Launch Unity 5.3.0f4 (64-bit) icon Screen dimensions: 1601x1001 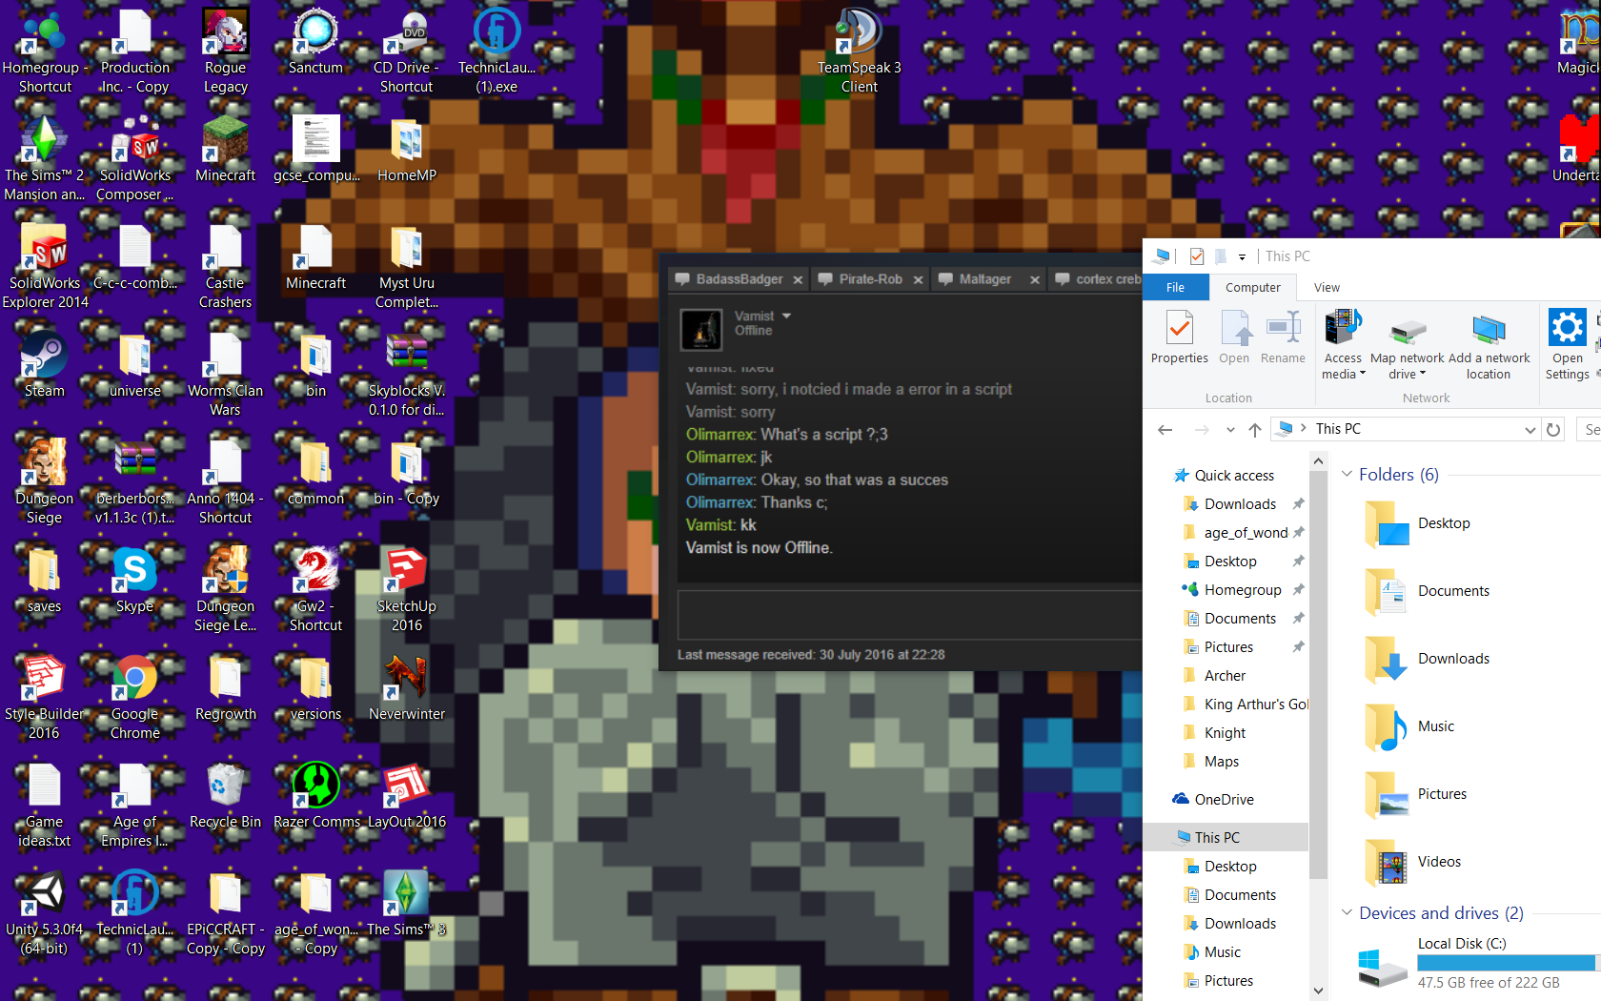point(44,913)
